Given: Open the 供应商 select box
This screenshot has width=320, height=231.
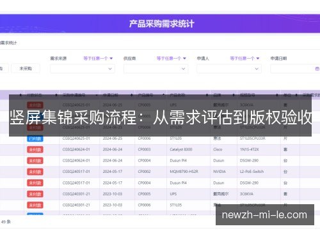Looking at the screenshot, I should pyautogui.click(x=156, y=69).
